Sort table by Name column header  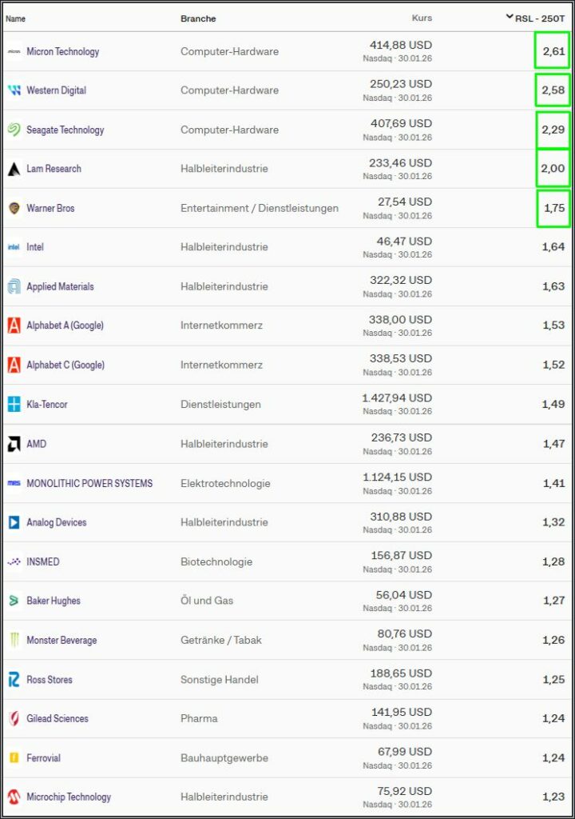pos(16,18)
